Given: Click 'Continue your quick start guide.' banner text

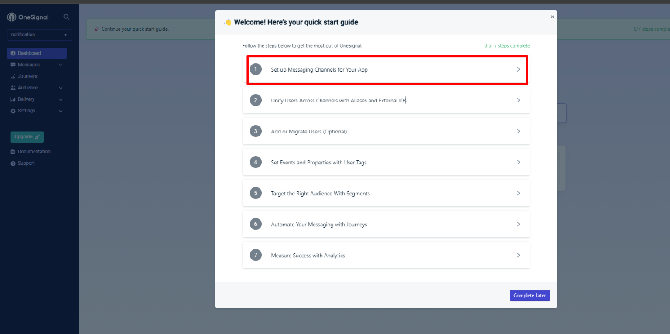Looking at the screenshot, I should coord(135,29).
